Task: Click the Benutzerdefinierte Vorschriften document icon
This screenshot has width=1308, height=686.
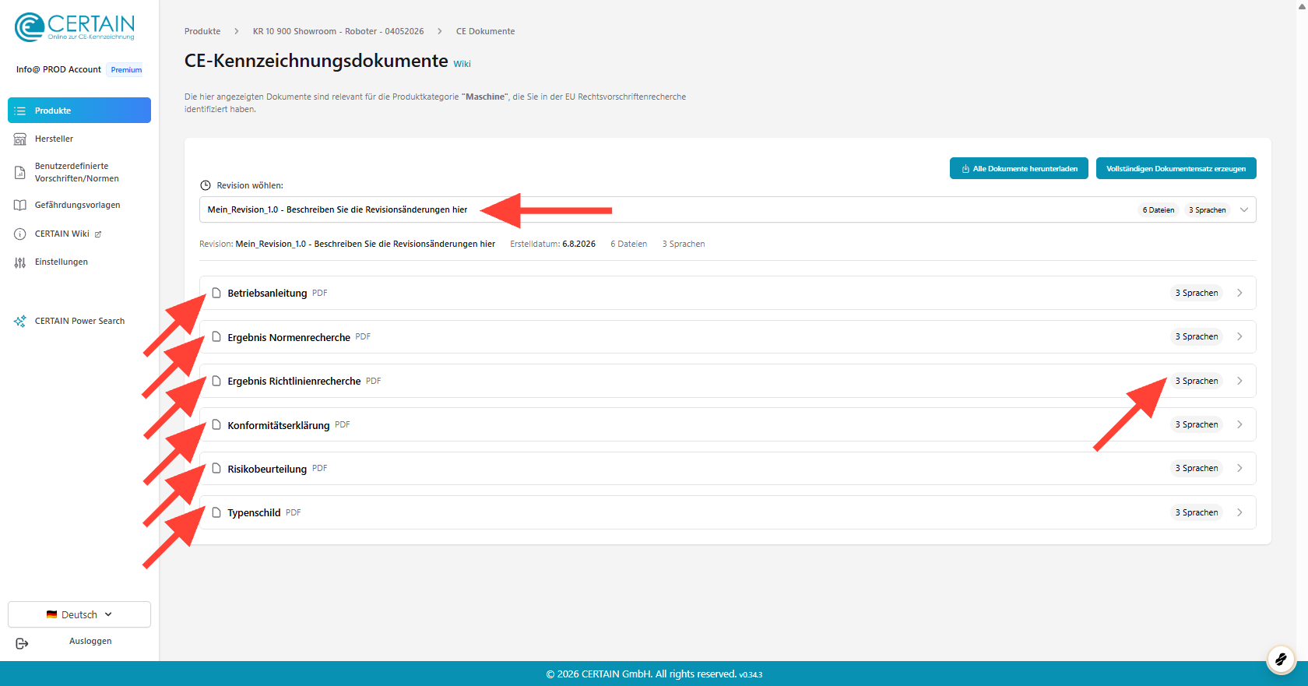Action: pyautogui.click(x=20, y=172)
